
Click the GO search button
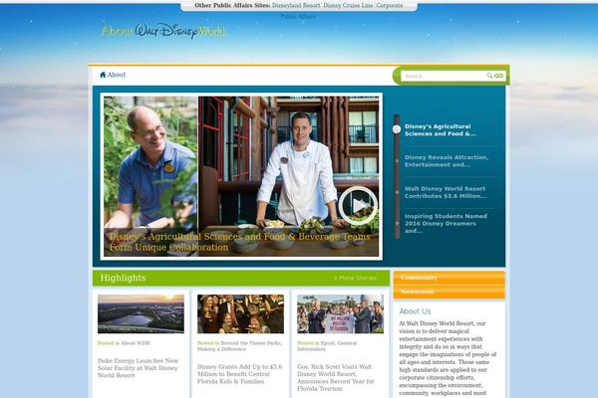pyautogui.click(x=498, y=76)
